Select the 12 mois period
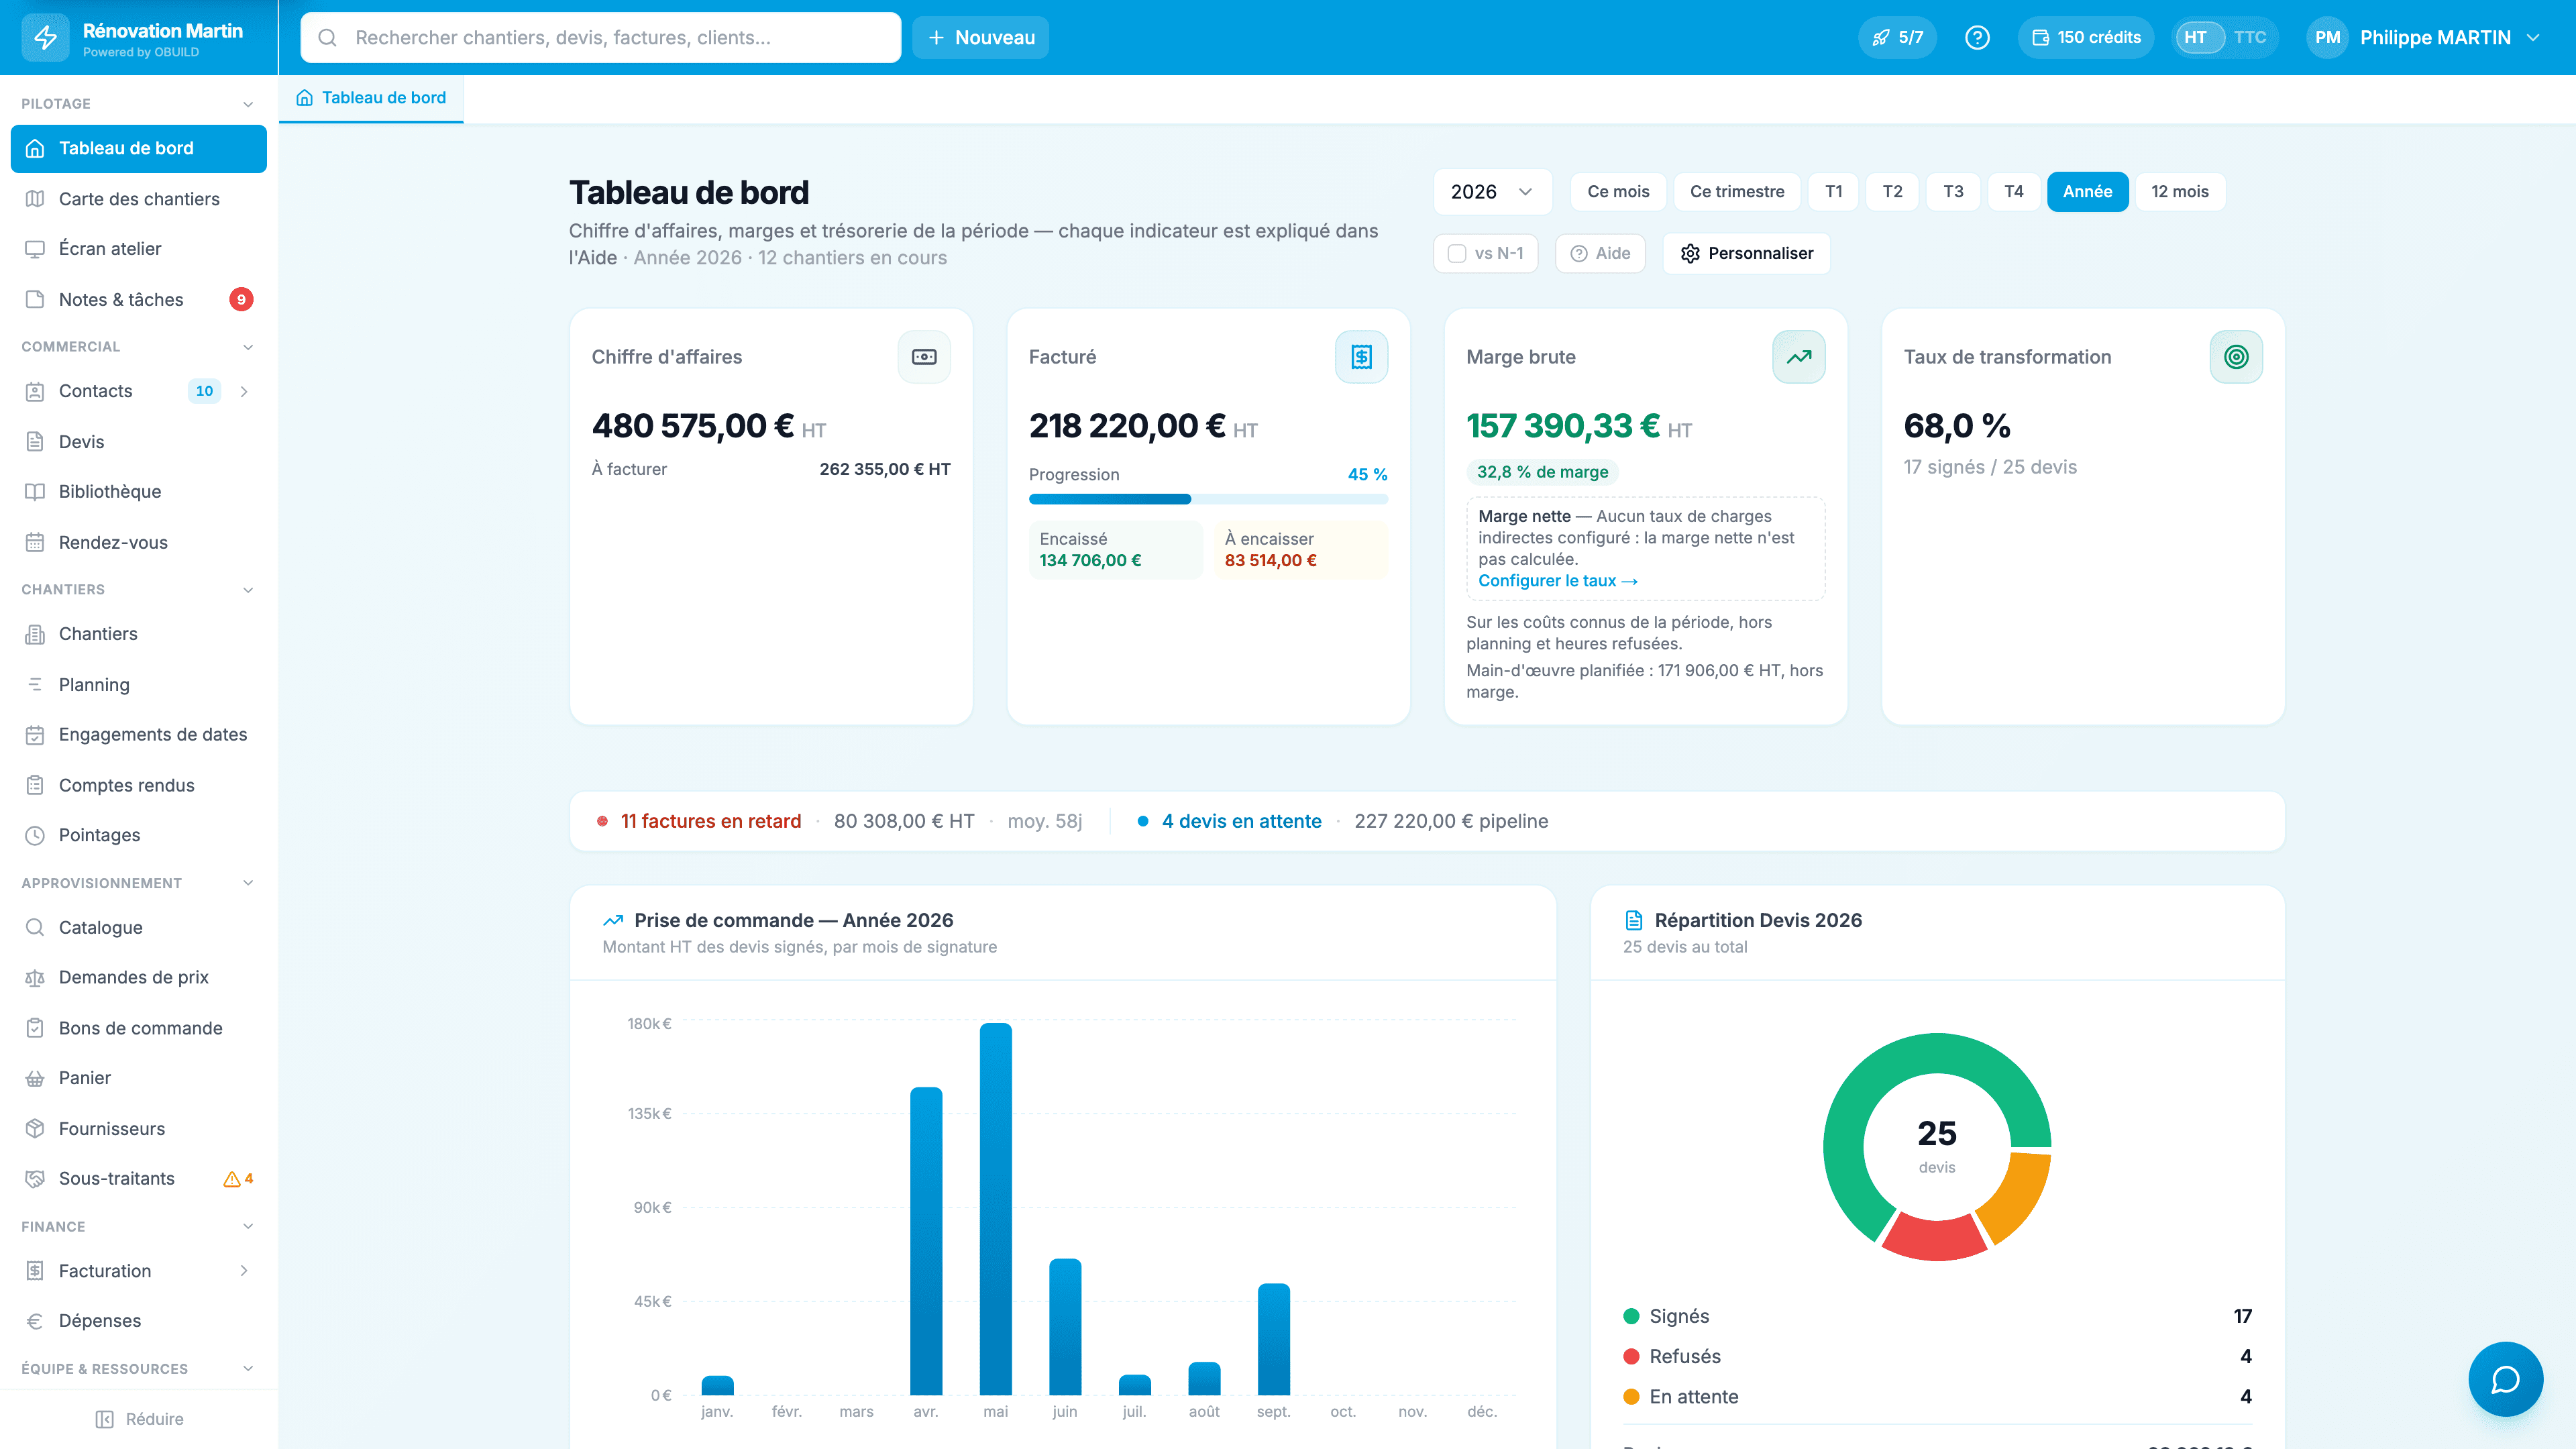Viewport: 2576px width, 1449px height. (x=2179, y=191)
